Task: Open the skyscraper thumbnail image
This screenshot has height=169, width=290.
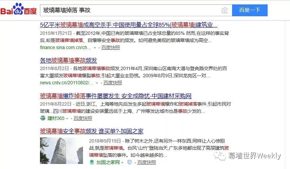Action: 61,150
